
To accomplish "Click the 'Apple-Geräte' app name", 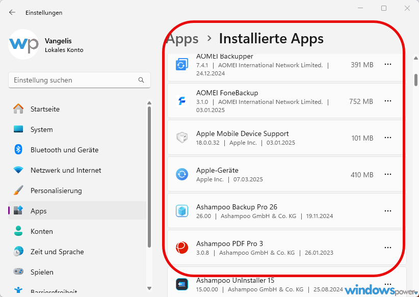I will tap(217, 170).
